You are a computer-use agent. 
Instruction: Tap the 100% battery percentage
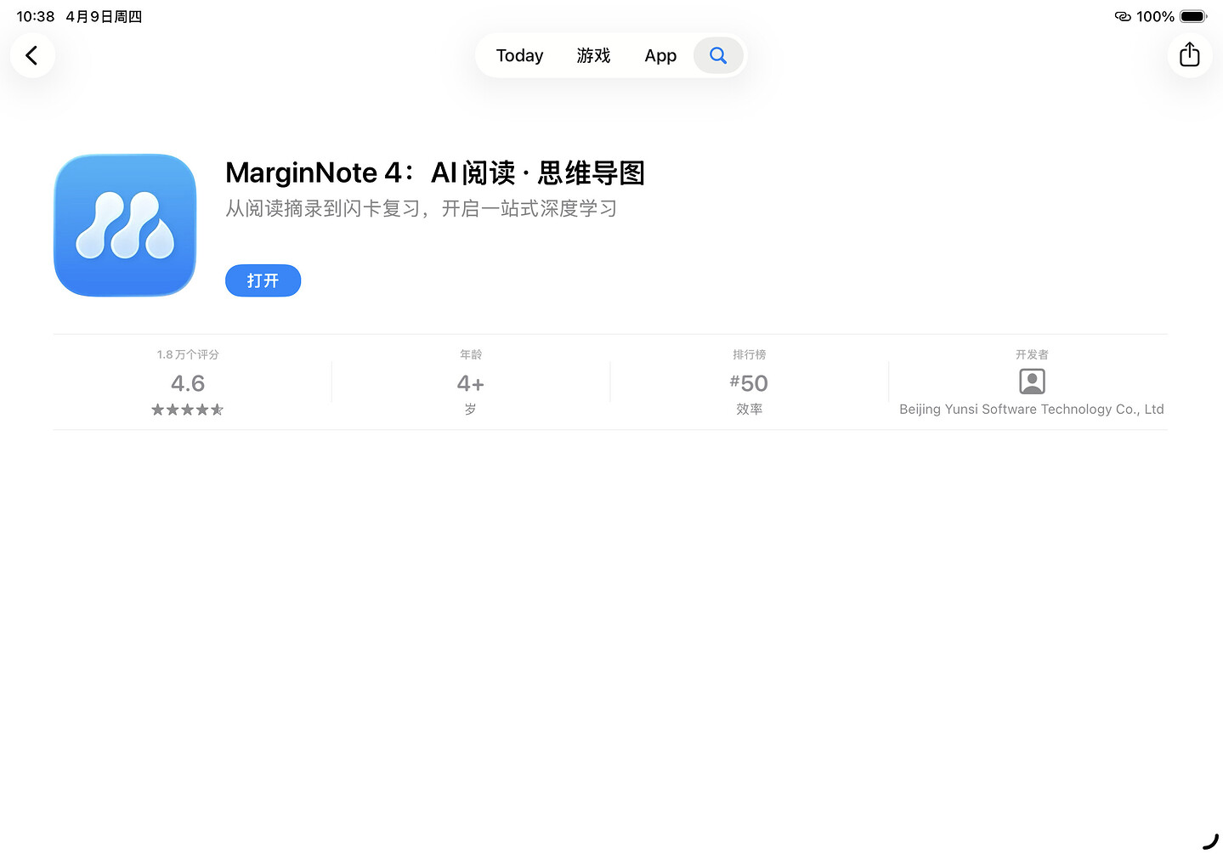[1155, 16]
